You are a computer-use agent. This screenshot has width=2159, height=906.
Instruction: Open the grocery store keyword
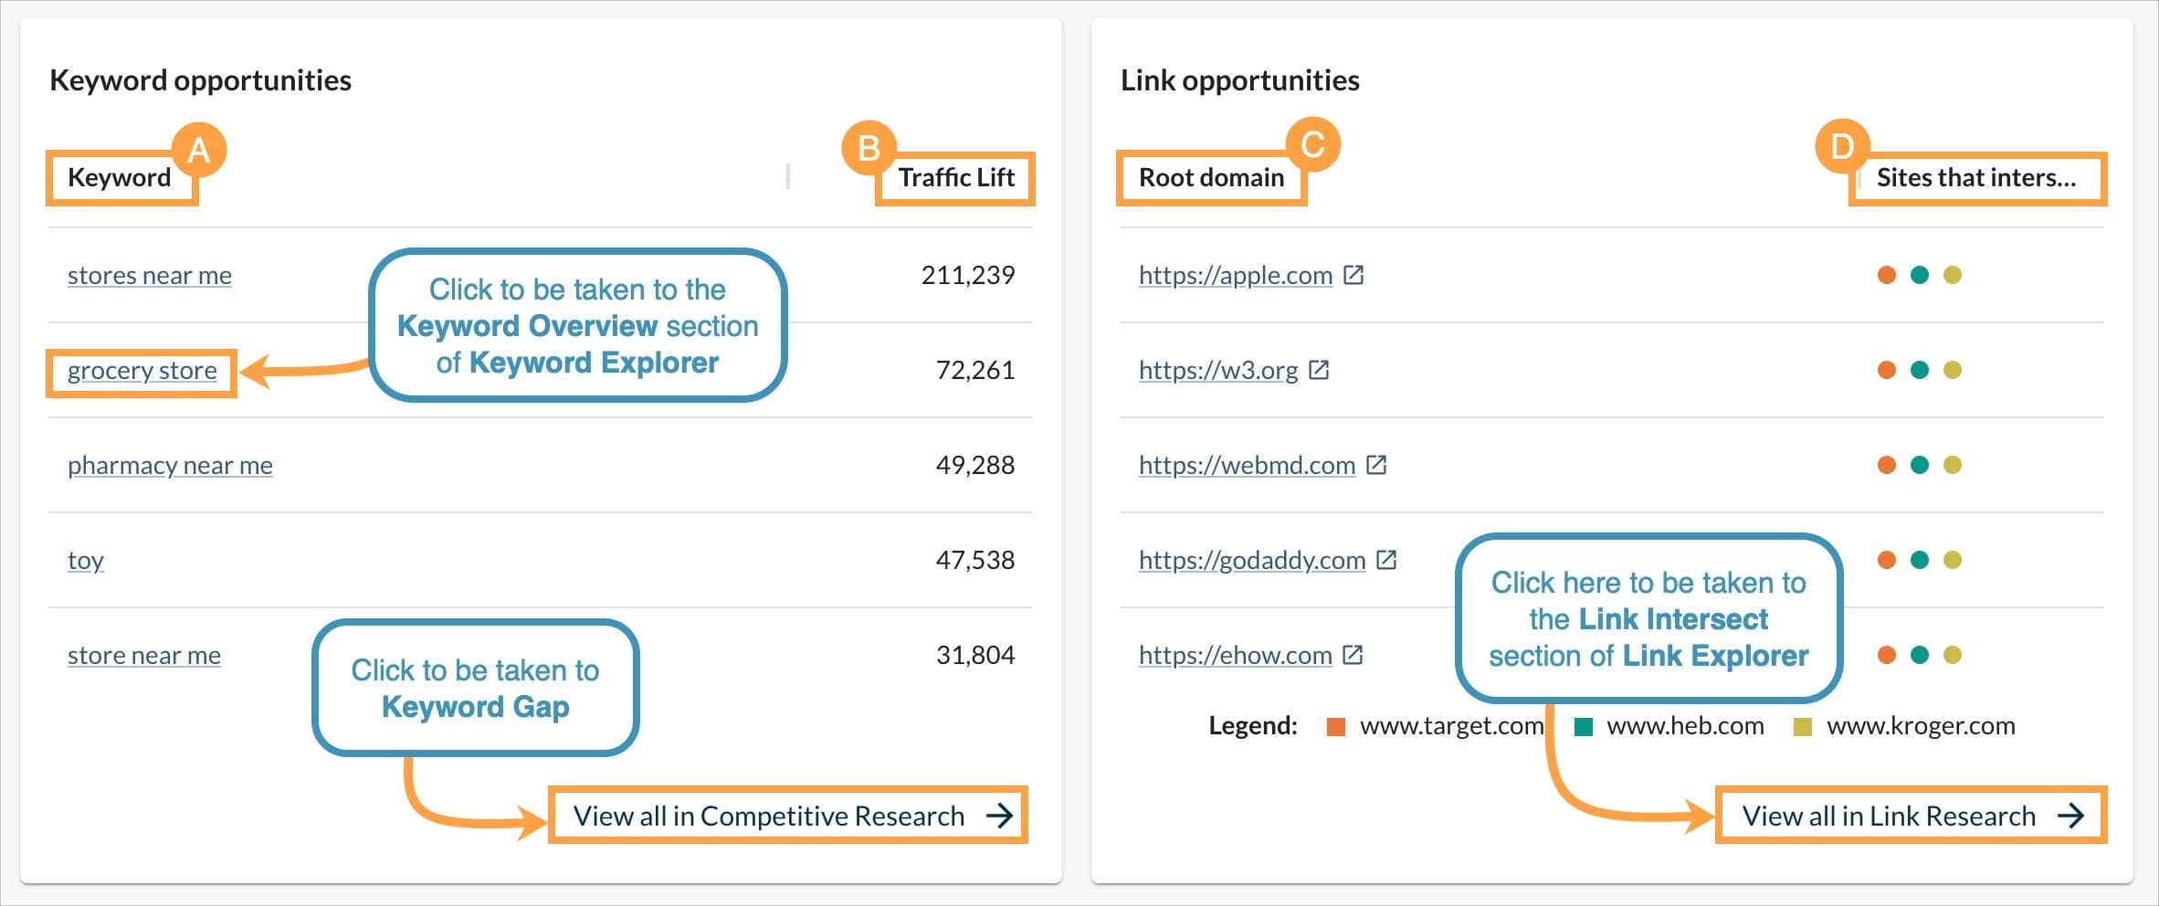(142, 371)
